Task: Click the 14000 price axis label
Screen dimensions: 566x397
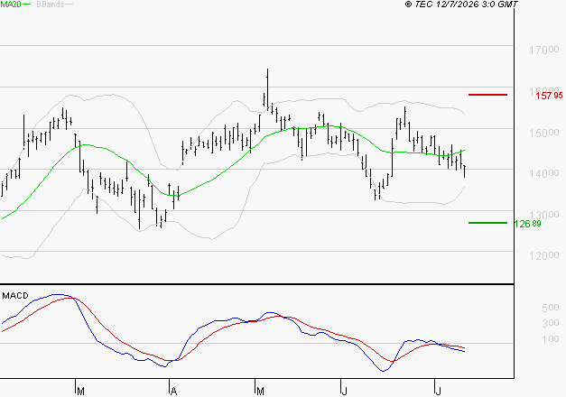Action: [x=544, y=173]
